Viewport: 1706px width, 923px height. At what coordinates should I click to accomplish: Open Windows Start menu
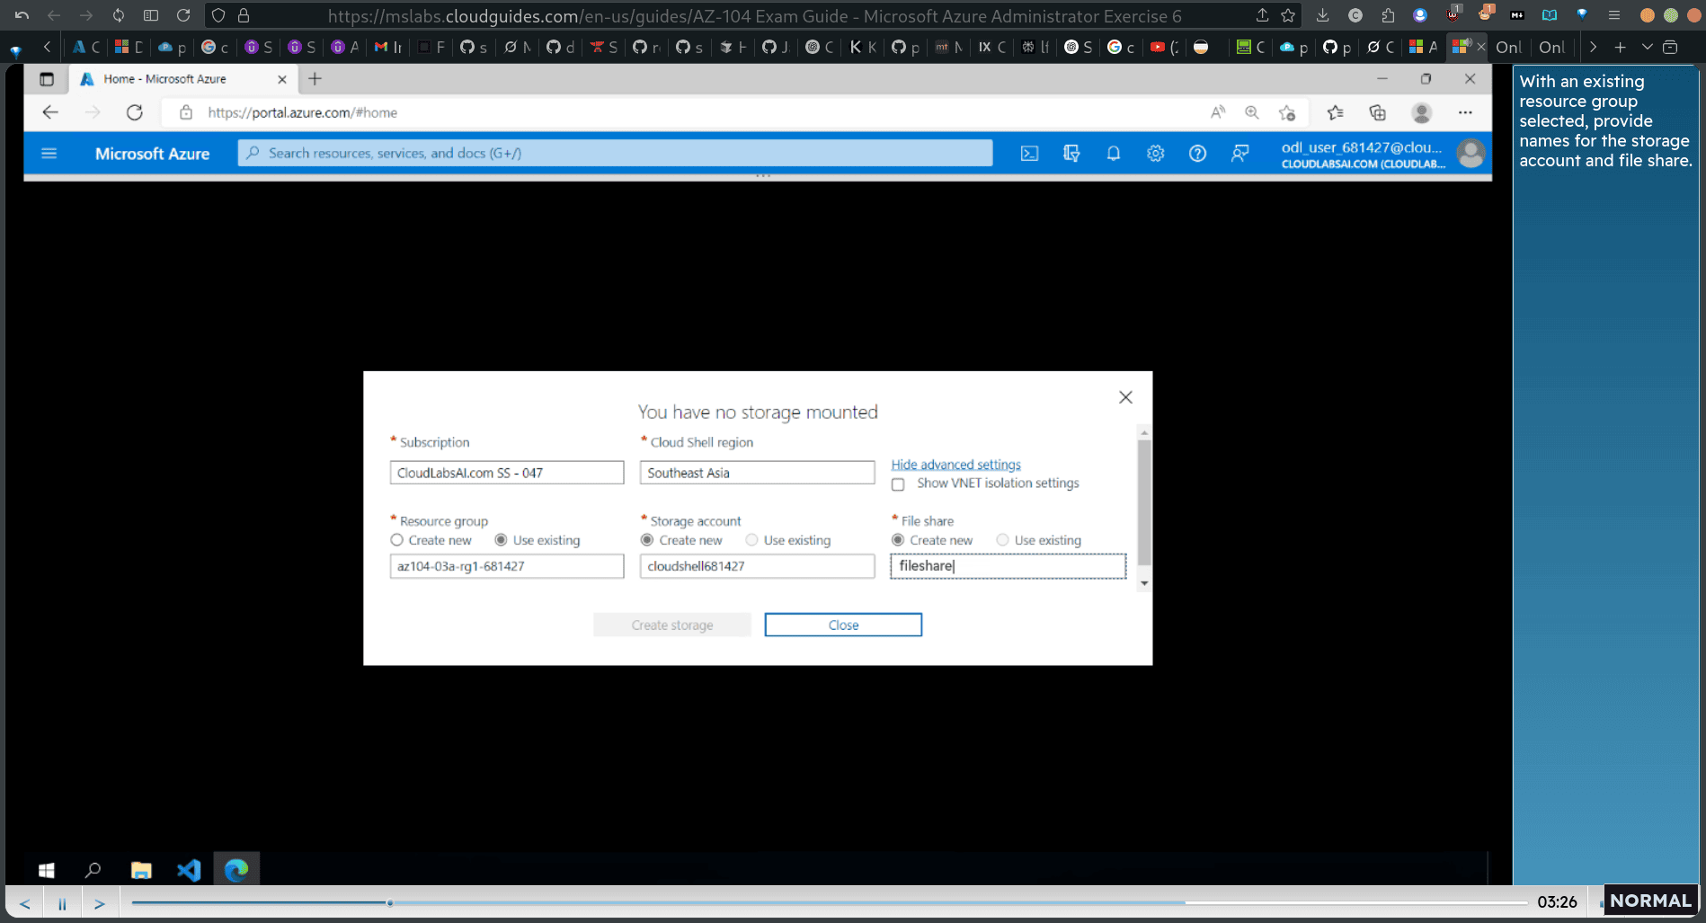(47, 870)
